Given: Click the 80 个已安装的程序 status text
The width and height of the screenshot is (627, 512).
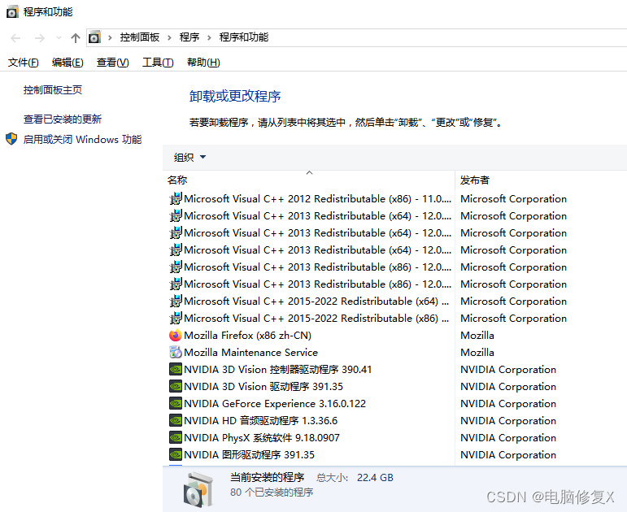Looking at the screenshot, I should 272,492.
